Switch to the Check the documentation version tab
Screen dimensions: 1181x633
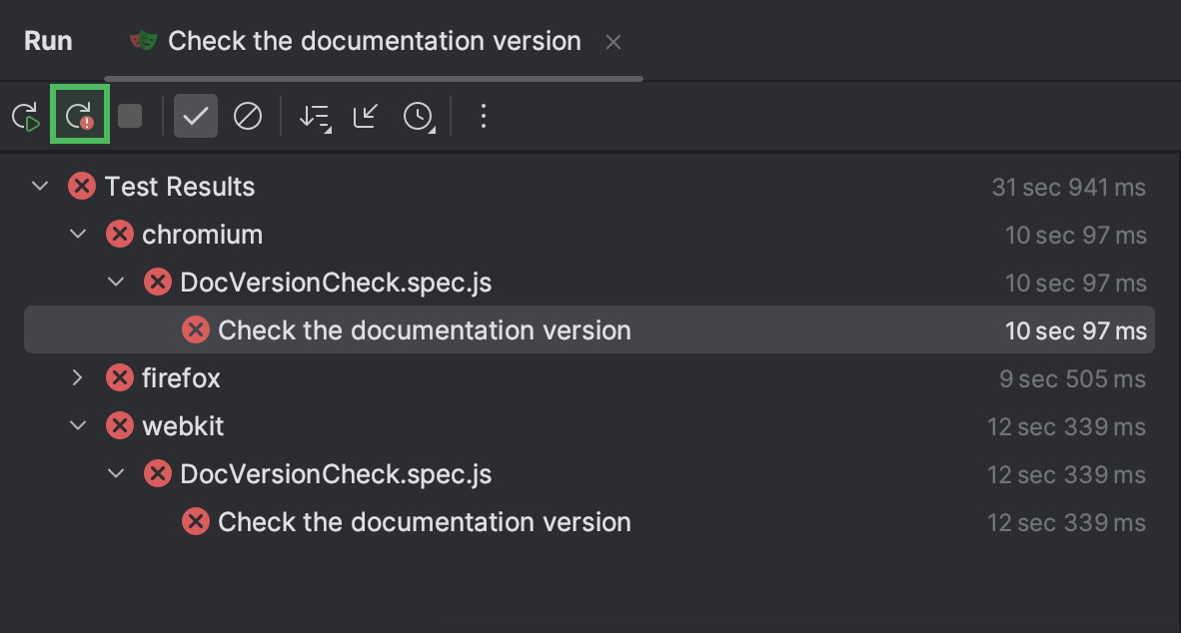coord(375,41)
